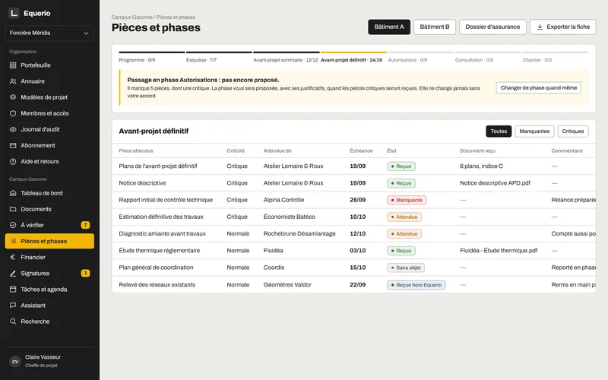Click the Sans objet status badge

point(406,268)
